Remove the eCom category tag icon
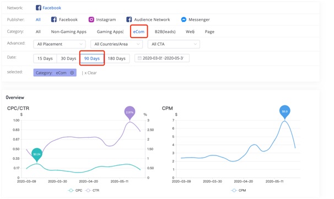 tap(72, 73)
